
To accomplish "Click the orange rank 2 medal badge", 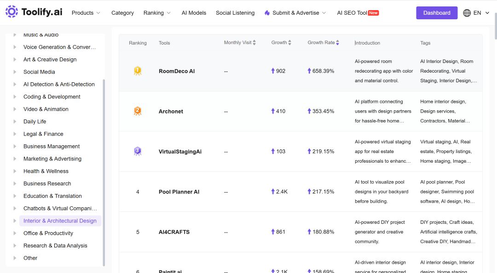I will pos(138,111).
